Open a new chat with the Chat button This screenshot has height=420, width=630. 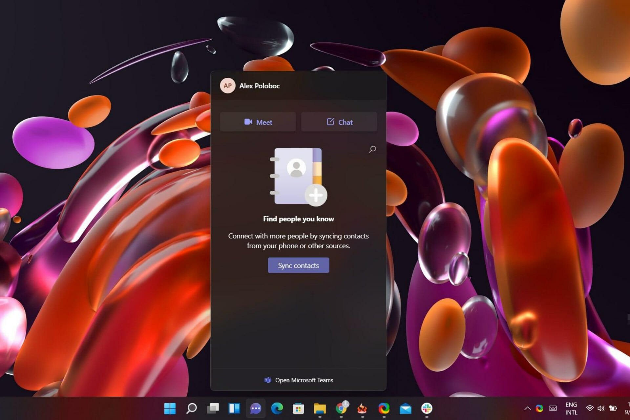pos(339,122)
